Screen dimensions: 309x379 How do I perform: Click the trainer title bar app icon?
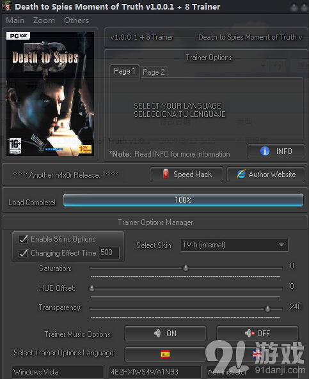[x=6, y=6]
